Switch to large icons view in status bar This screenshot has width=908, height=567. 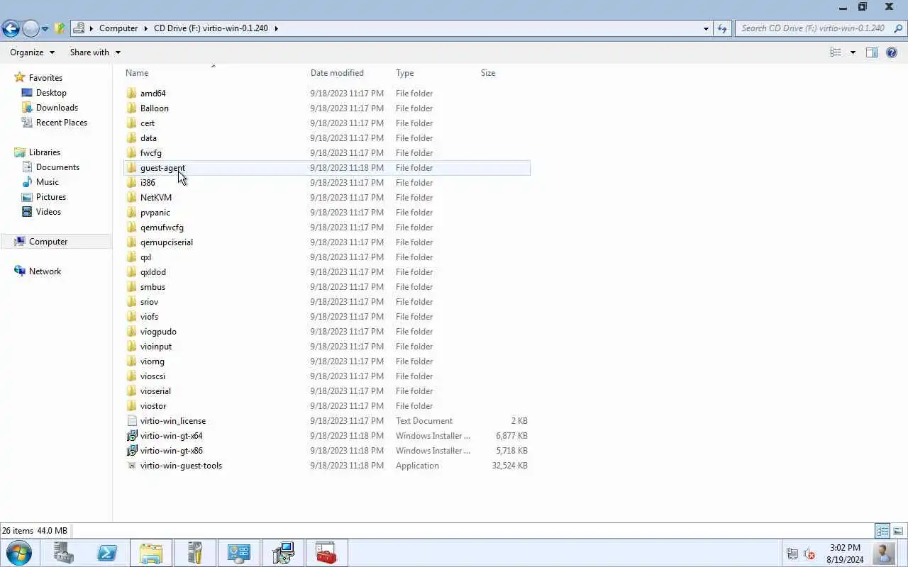(898, 531)
